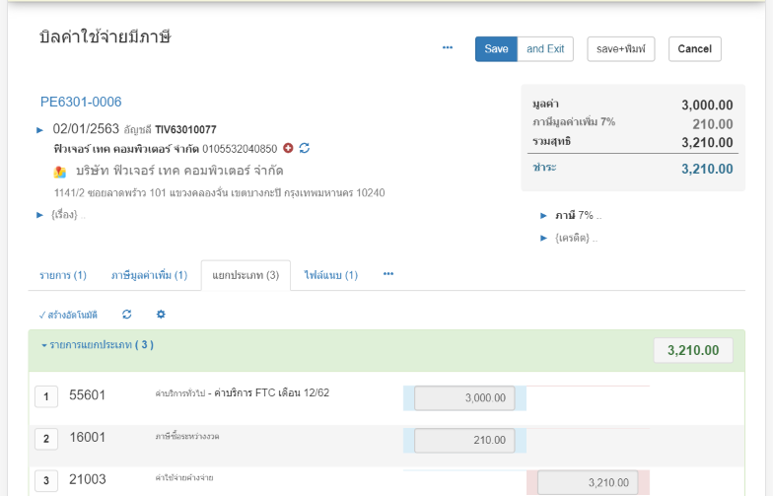Click the red plus icon beside tax ID
The height and width of the screenshot is (496, 773).
[288, 148]
